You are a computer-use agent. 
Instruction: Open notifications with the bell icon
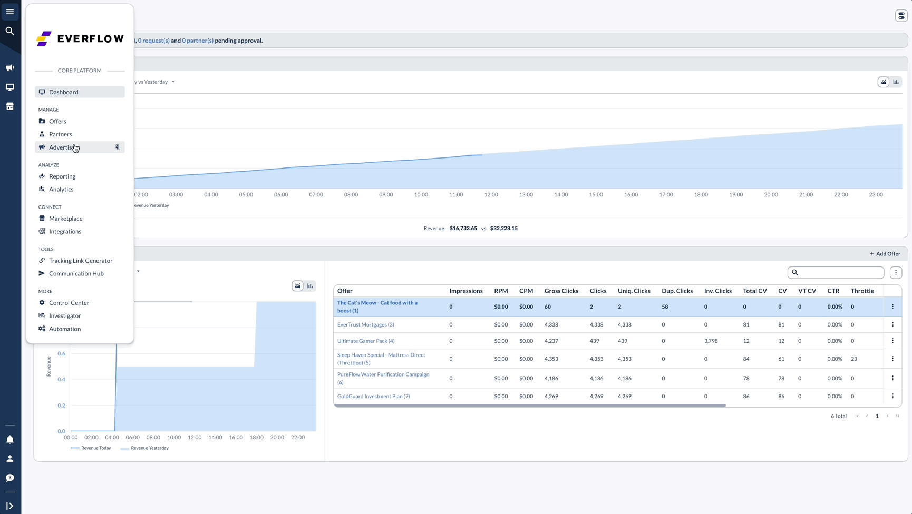[10, 440]
